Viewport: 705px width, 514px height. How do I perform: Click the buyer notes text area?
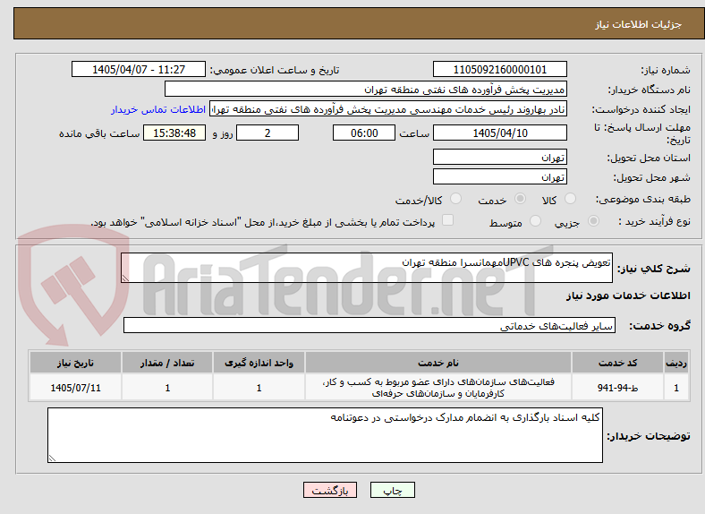(325, 435)
